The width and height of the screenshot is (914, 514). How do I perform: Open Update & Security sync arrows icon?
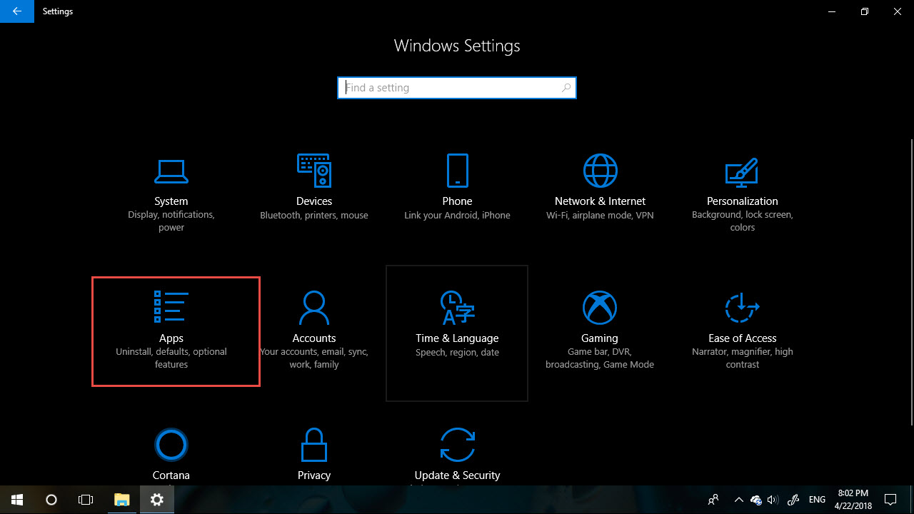tap(457, 445)
